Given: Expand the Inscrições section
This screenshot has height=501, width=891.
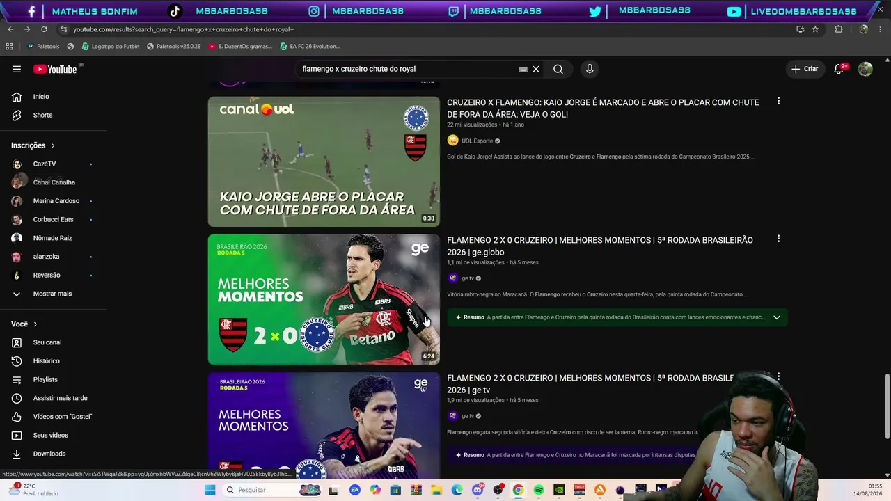Looking at the screenshot, I should coord(33,145).
